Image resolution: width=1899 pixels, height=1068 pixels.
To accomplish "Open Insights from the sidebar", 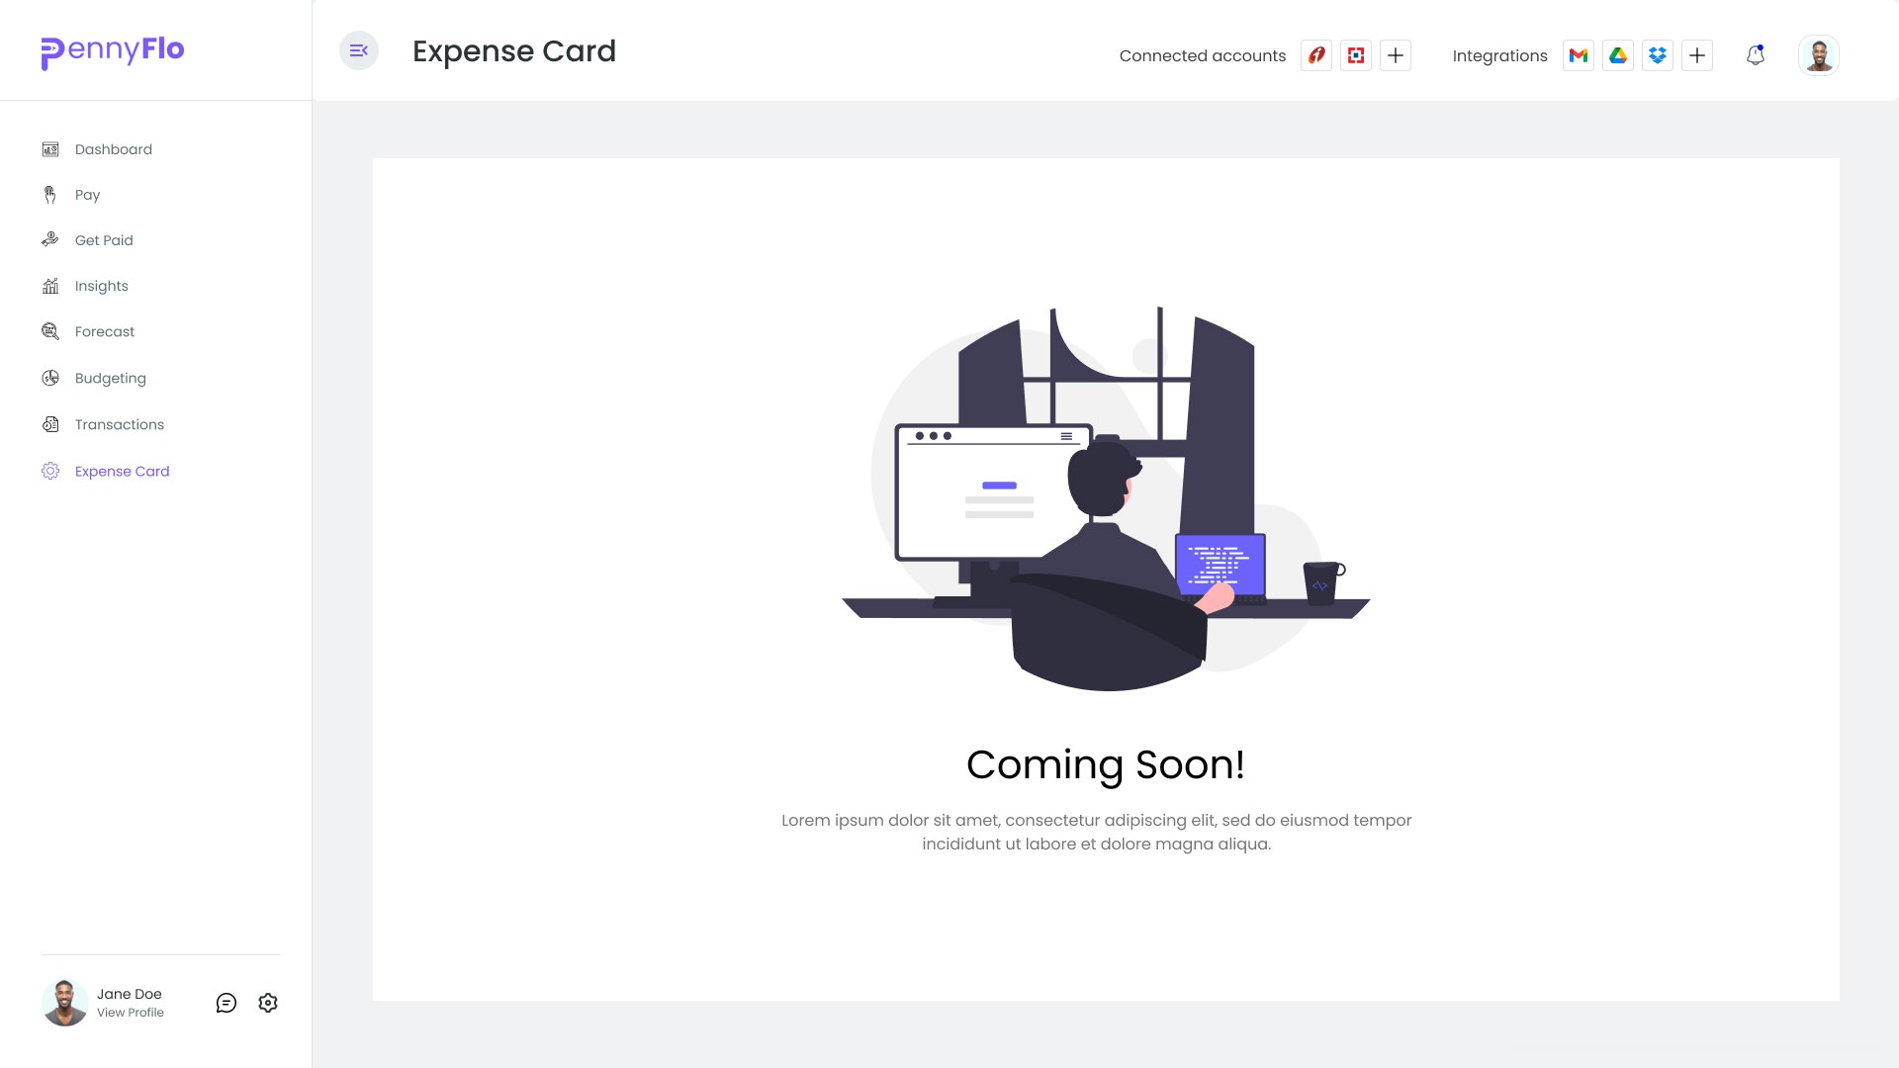I will click(x=101, y=286).
